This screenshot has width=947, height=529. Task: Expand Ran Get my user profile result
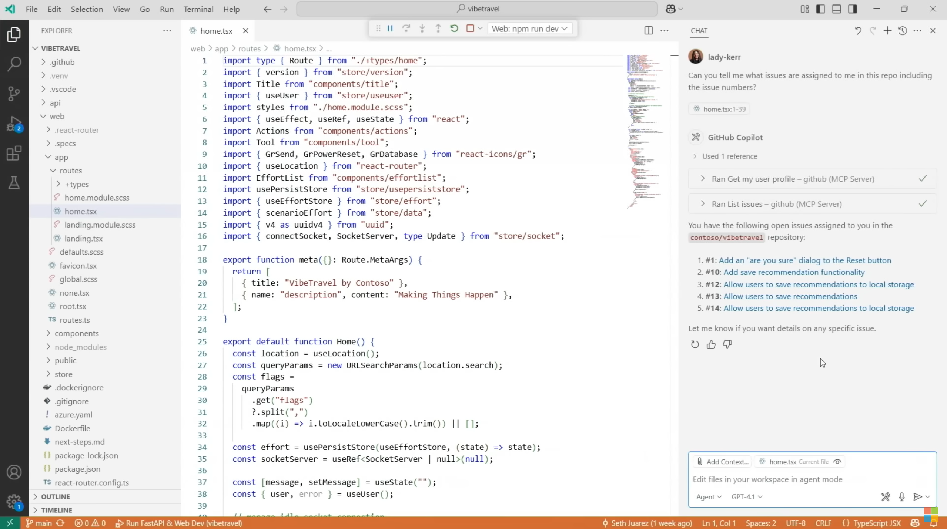click(813, 179)
